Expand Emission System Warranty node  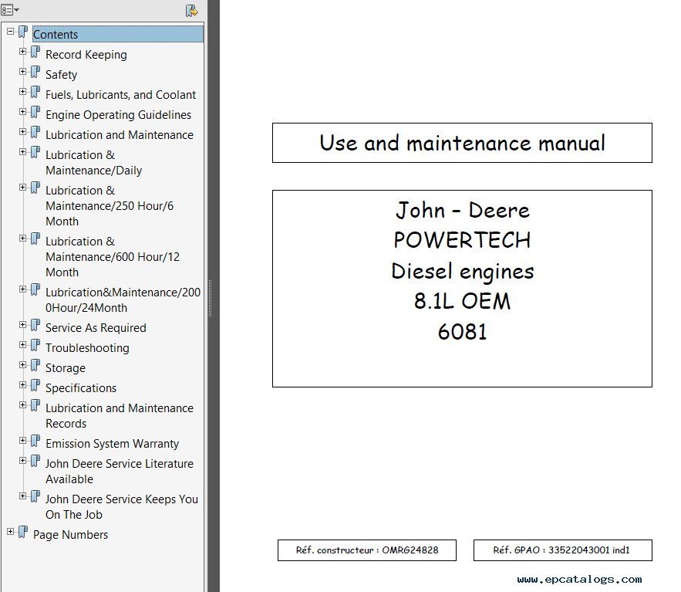[22, 440]
